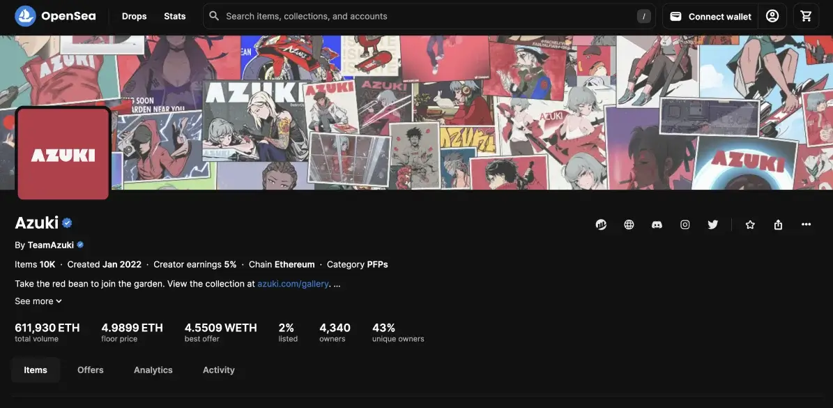Image resolution: width=833 pixels, height=408 pixels.
Task: Open the account profile icon
Action: pos(772,16)
